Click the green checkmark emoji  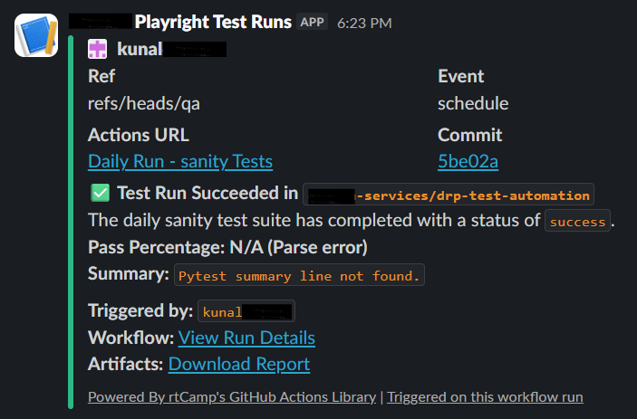[100, 193]
